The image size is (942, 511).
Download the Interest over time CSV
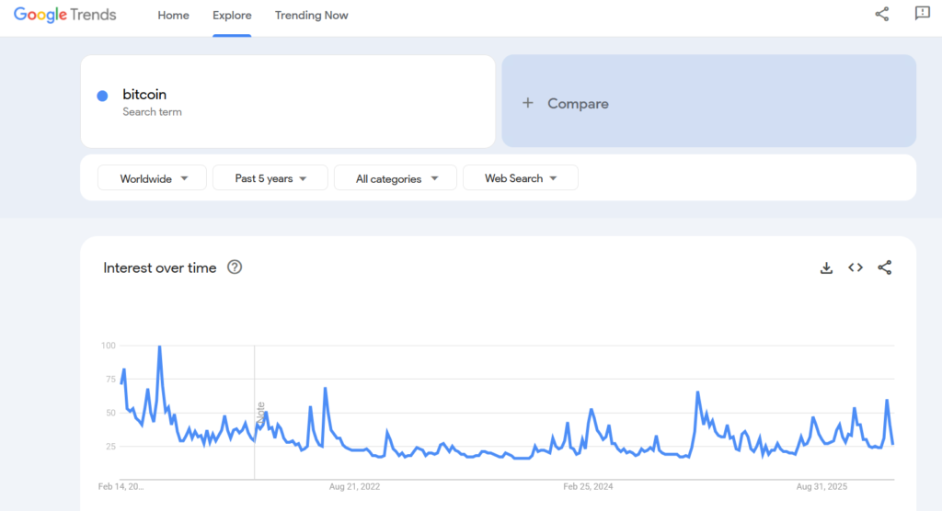826,267
